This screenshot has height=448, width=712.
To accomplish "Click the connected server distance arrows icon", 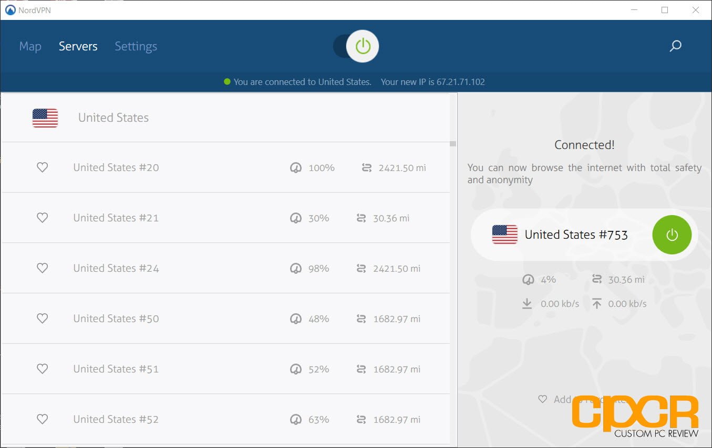I will [x=596, y=280].
